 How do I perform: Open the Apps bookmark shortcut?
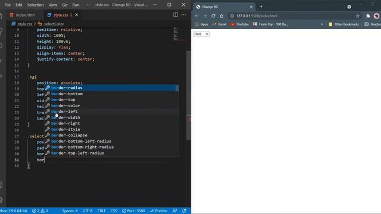pyautogui.click(x=202, y=24)
